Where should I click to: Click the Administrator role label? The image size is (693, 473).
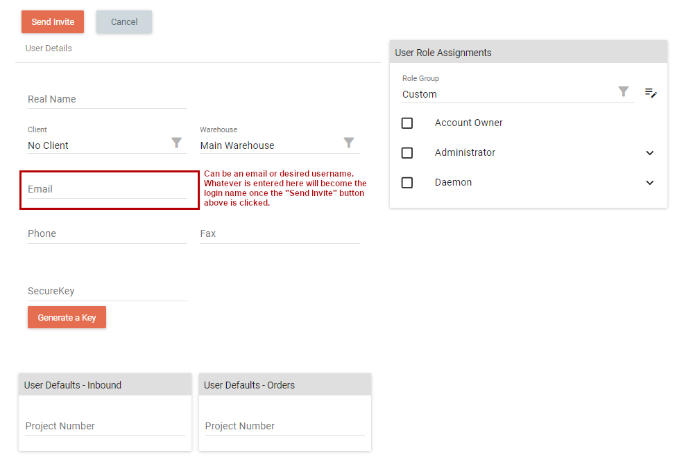point(465,152)
